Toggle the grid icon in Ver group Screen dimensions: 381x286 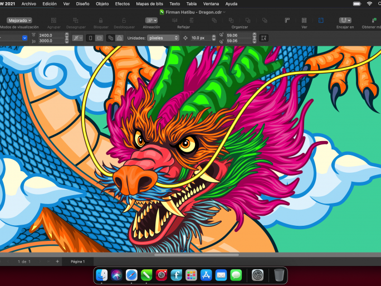click(x=304, y=21)
